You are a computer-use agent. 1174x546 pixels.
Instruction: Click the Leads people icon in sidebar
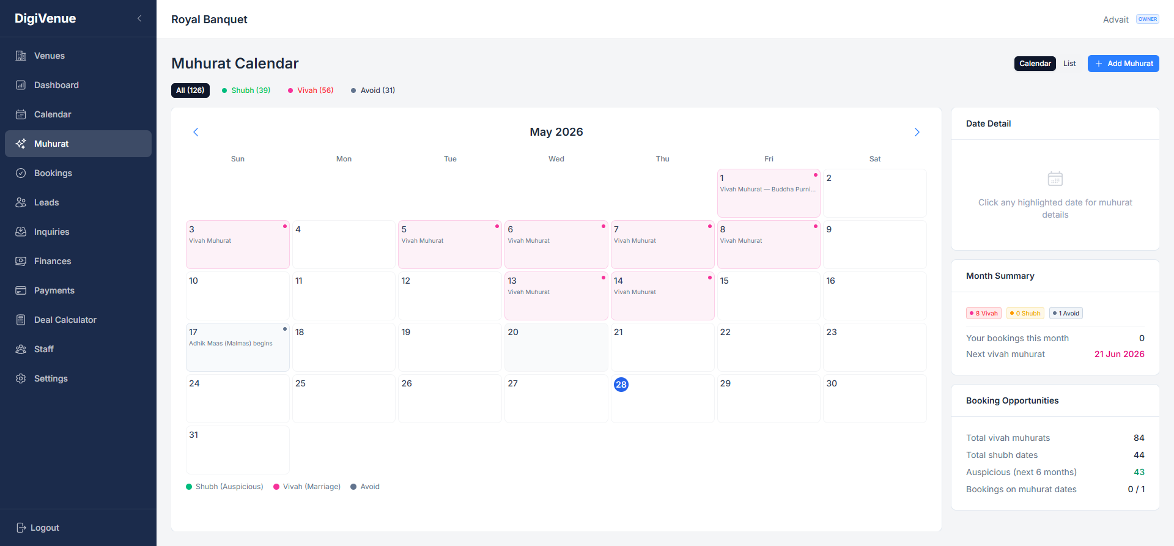point(21,202)
